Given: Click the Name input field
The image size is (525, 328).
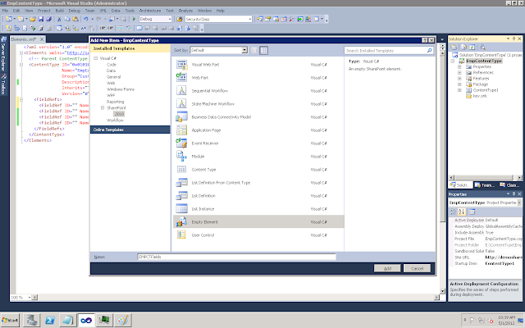Looking at the screenshot, I should [x=237, y=257].
